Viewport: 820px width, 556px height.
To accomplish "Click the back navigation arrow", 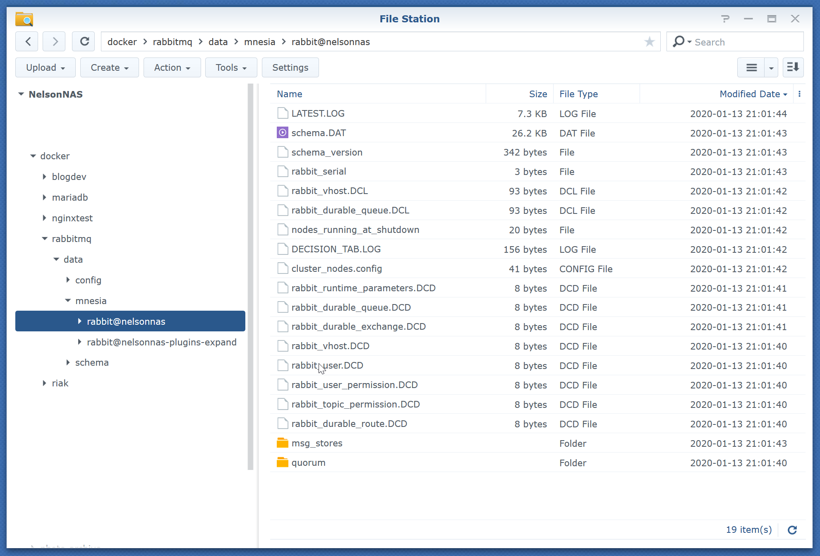I will pos(27,42).
